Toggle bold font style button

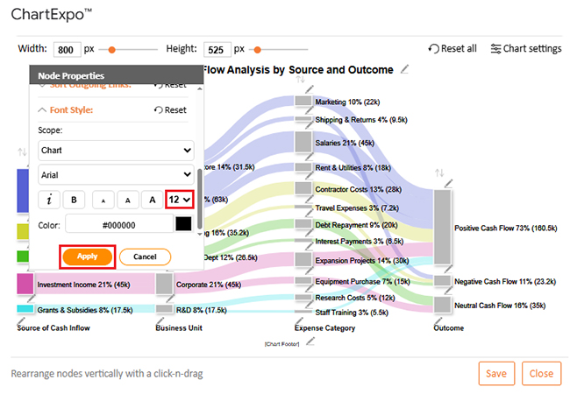[x=74, y=200]
